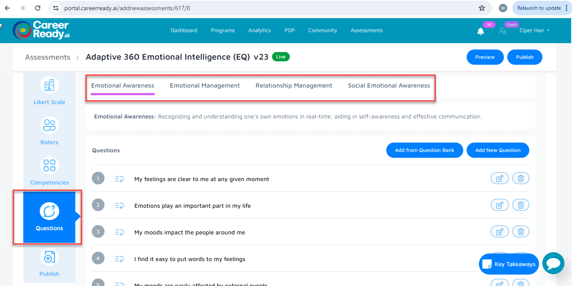Click the reorder icon beside question 4
This screenshot has width=572, height=286.
[119, 258]
